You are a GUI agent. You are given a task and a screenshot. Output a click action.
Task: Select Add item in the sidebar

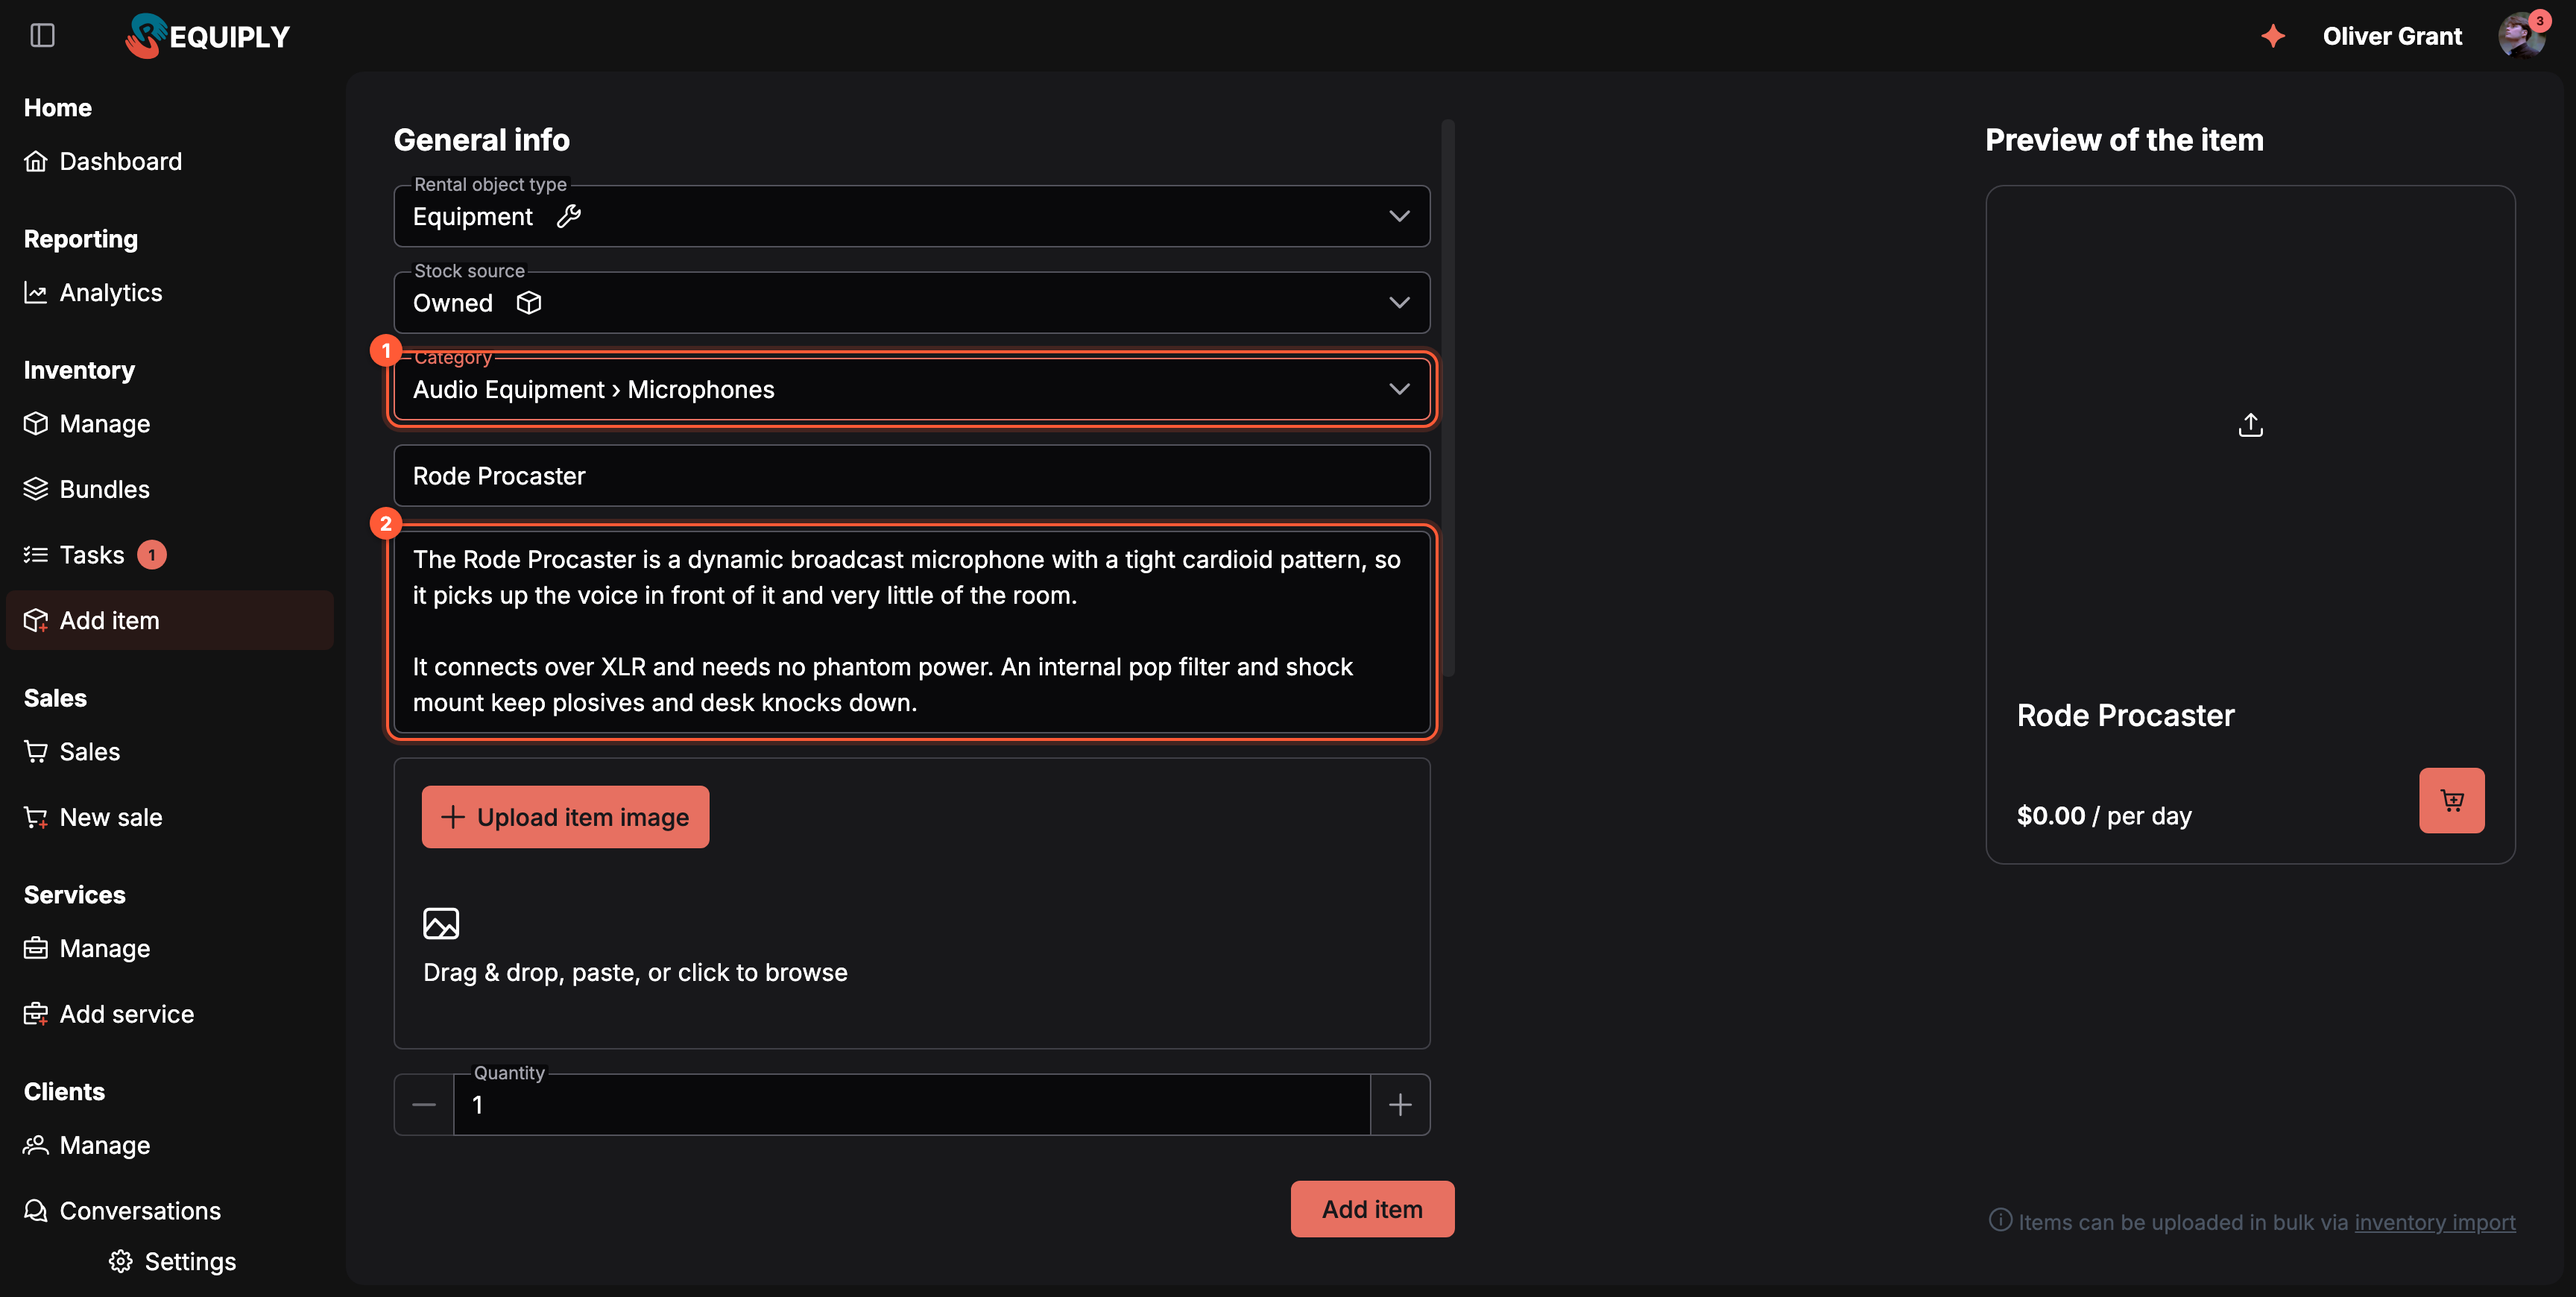tap(170, 620)
